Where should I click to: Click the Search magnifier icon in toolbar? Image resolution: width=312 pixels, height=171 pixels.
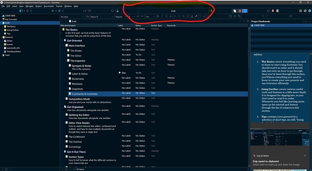point(28,11)
